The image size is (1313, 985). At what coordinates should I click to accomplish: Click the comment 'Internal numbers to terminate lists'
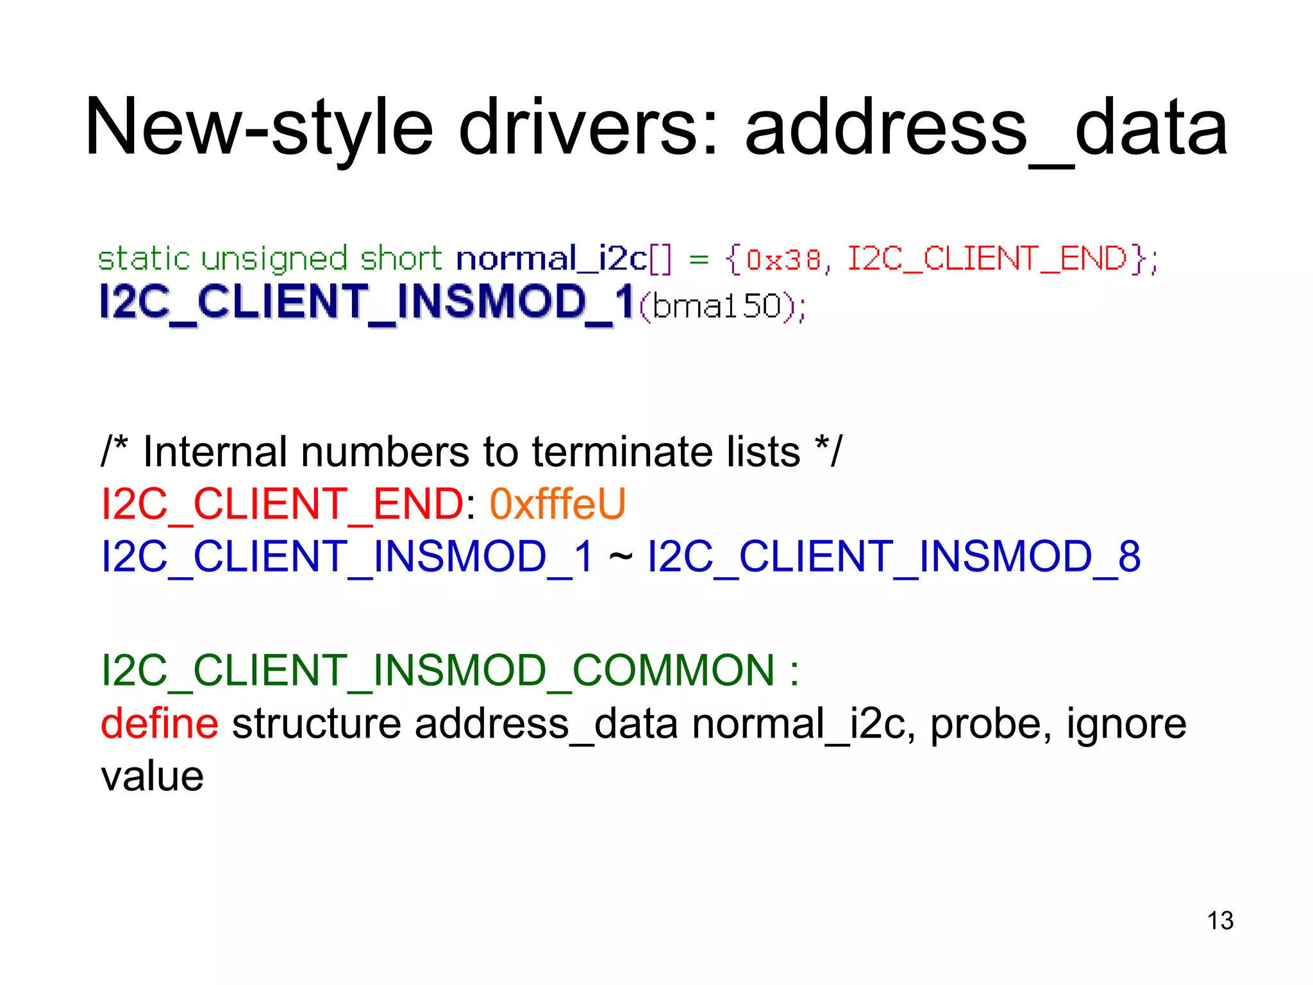pyautogui.click(x=471, y=452)
